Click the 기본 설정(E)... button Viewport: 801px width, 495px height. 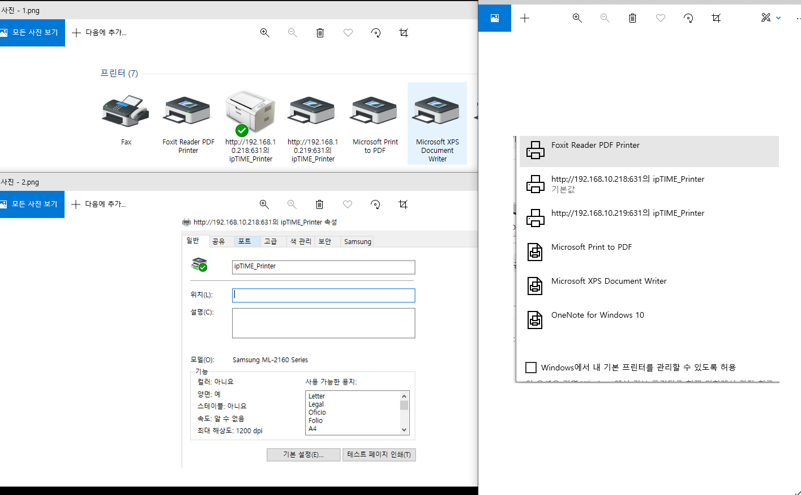pos(303,455)
